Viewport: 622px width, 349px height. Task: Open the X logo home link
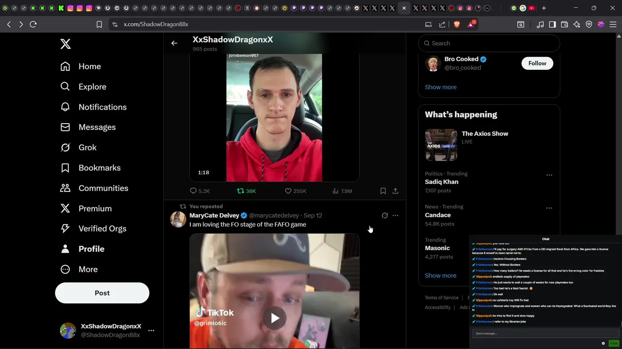(x=66, y=44)
